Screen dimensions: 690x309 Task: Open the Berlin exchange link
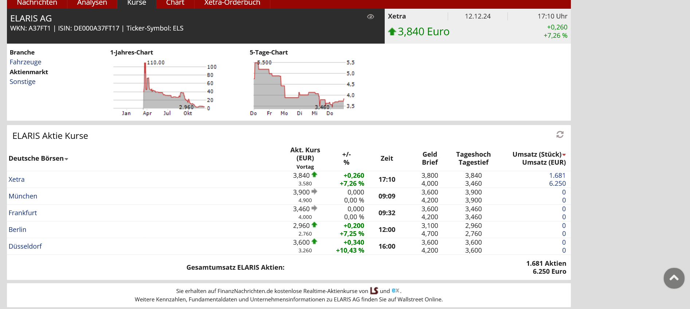[x=17, y=230]
